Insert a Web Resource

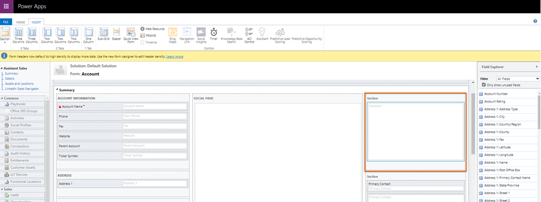pyautogui.click(x=153, y=29)
